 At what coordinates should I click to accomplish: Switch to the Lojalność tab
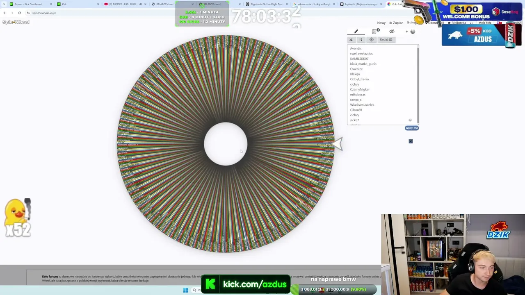361,4
